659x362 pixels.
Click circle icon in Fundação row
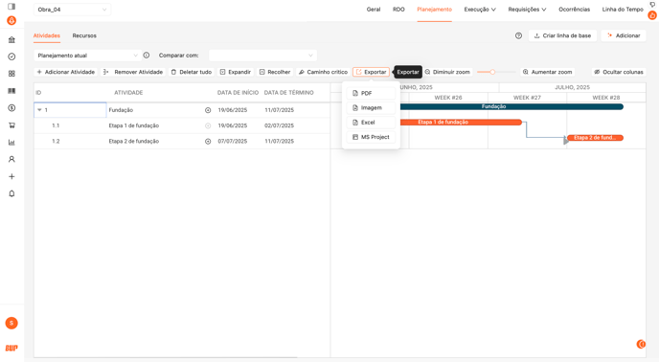tap(208, 110)
